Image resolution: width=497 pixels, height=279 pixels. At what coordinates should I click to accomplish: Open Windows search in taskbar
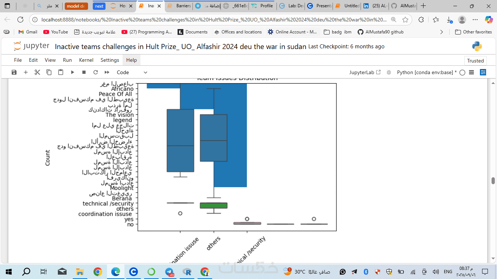[26, 271]
